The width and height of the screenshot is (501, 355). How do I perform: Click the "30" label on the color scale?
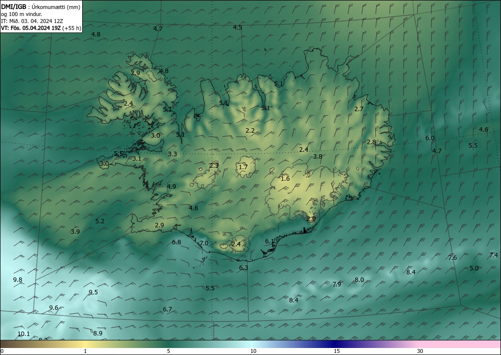coord(420,351)
